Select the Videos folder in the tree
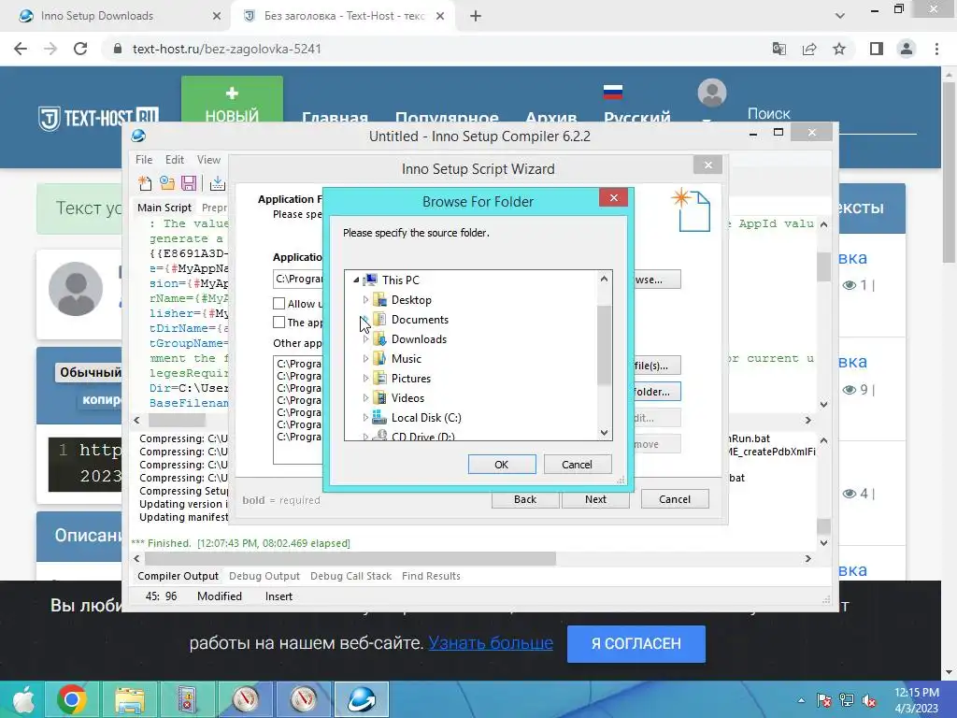Viewport: 957px width, 718px height. (407, 397)
